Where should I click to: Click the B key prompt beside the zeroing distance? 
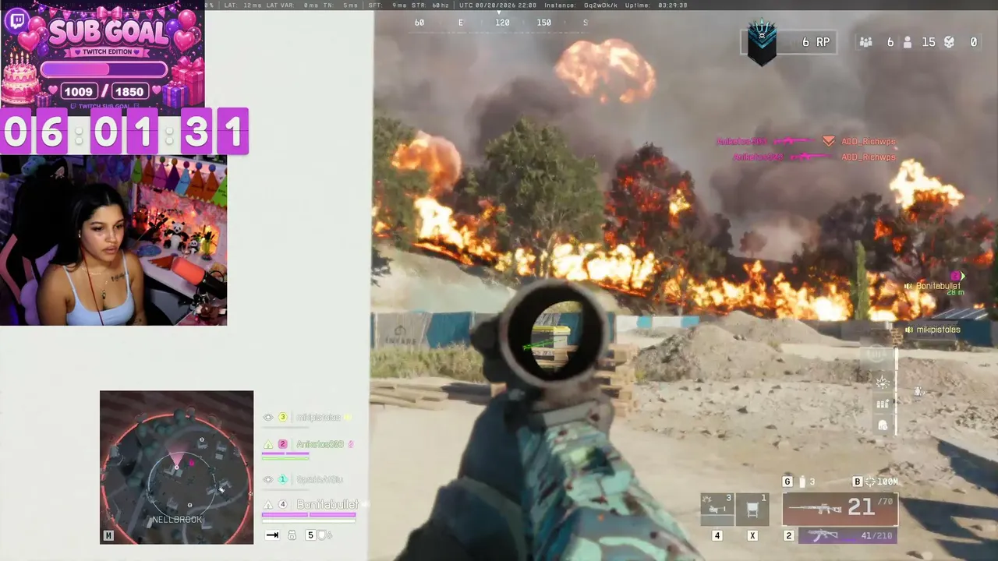tap(858, 482)
